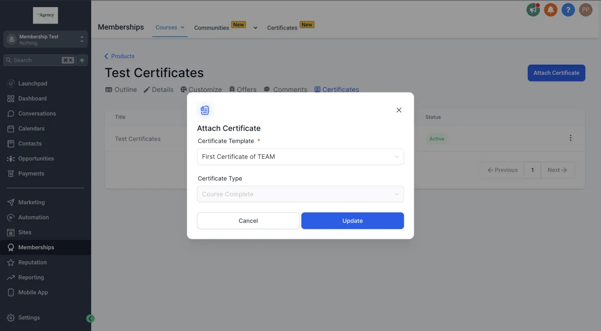
Task: Expand the Communities dropdown chevron
Action: point(255,28)
